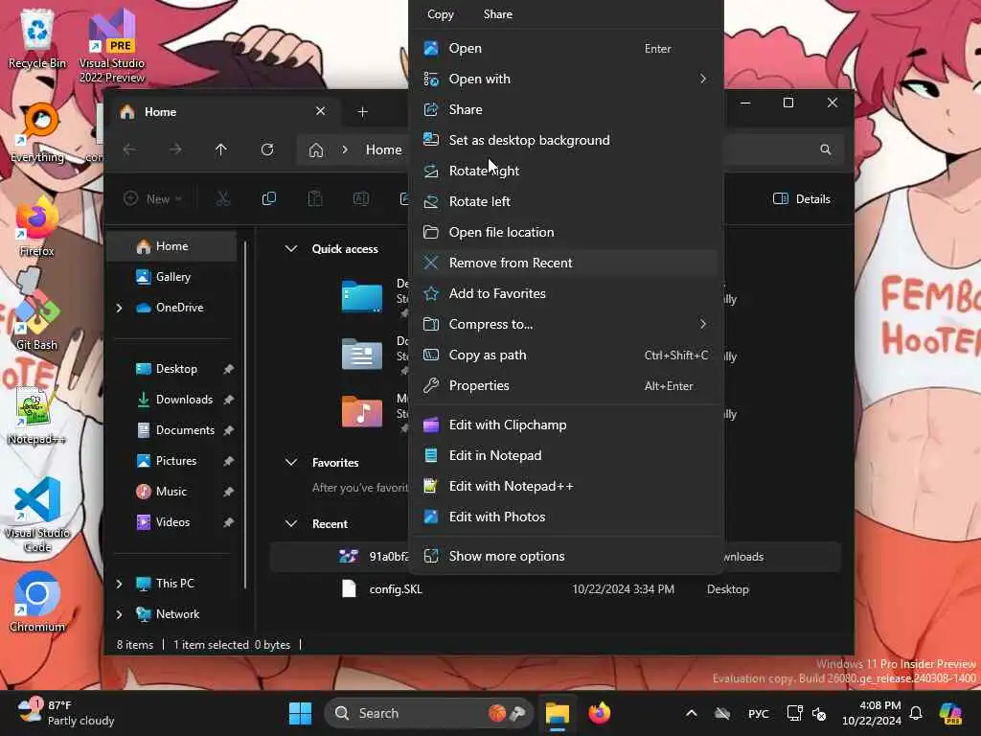Click Copy at top of context menu
This screenshot has width=981, height=736.
[441, 13]
